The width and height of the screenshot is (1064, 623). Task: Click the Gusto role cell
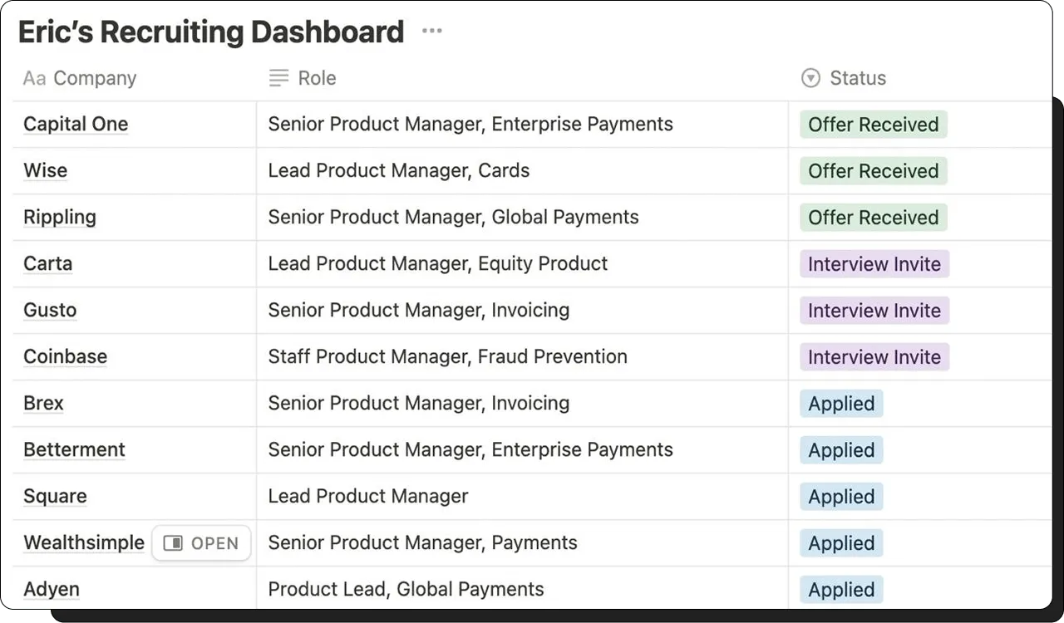click(522, 311)
